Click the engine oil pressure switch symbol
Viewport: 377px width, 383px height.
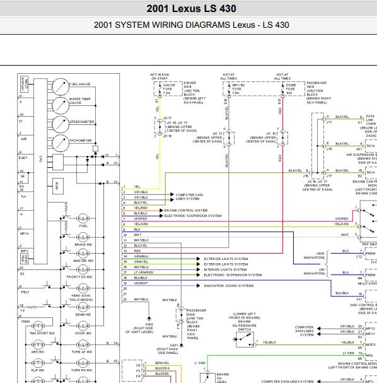245,339
